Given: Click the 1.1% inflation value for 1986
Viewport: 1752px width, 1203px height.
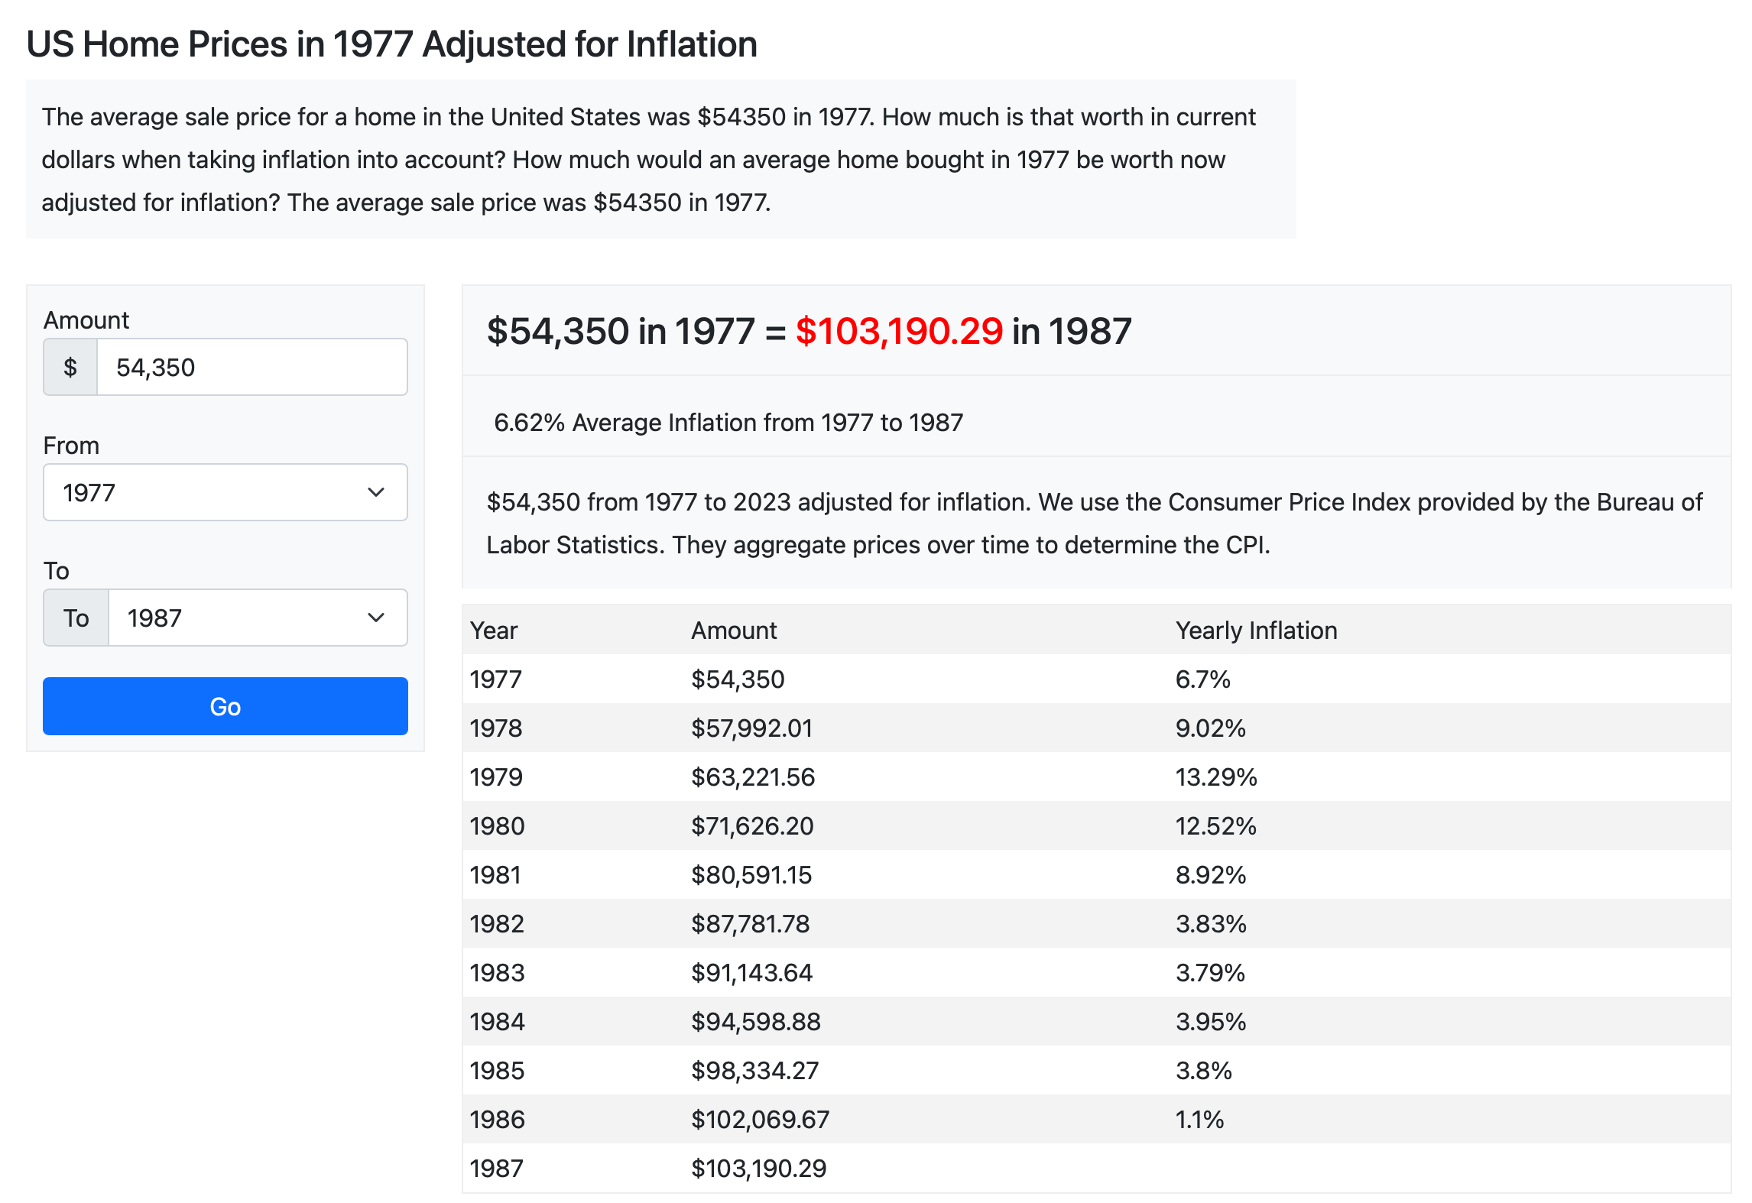Looking at the screenshot, I should [1199, 1119].
